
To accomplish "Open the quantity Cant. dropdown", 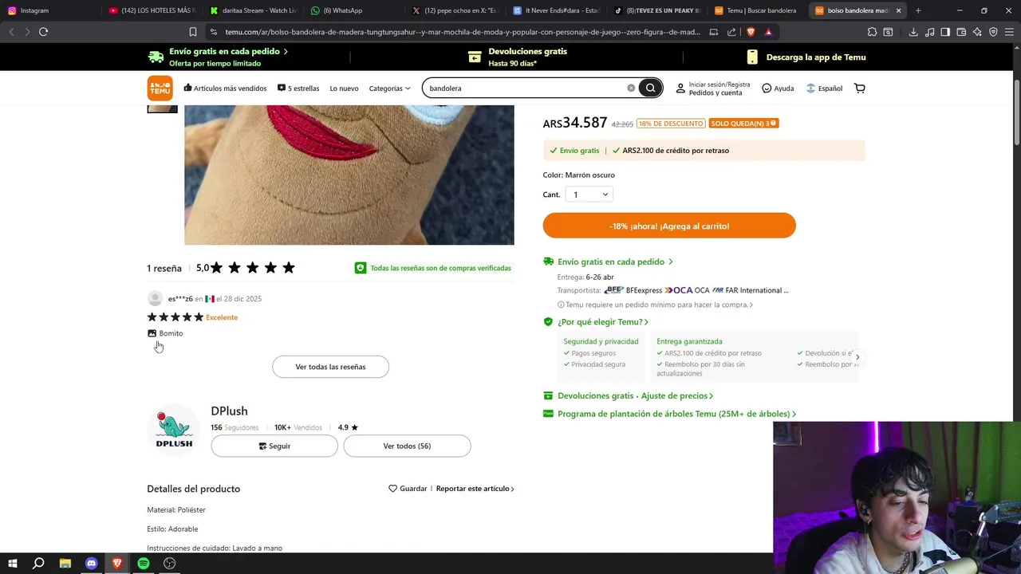I will (x=589, y=195).
